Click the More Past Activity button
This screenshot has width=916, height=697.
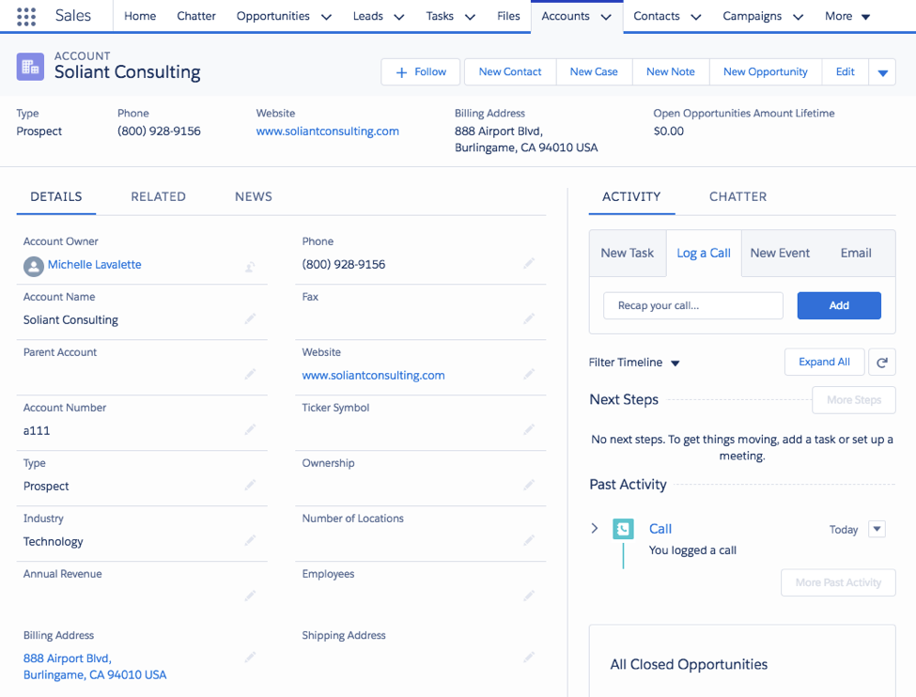838,582
